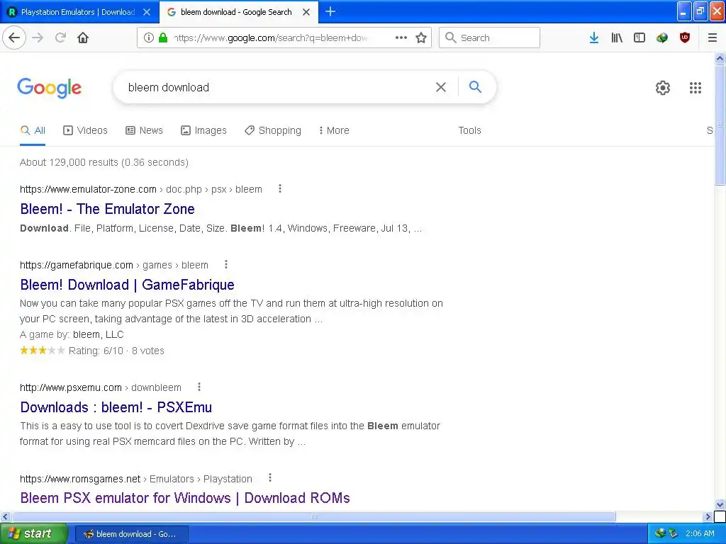This screenshot has height=544, width=726.
Task: Click the green padlock security icon
Action: 163,38
